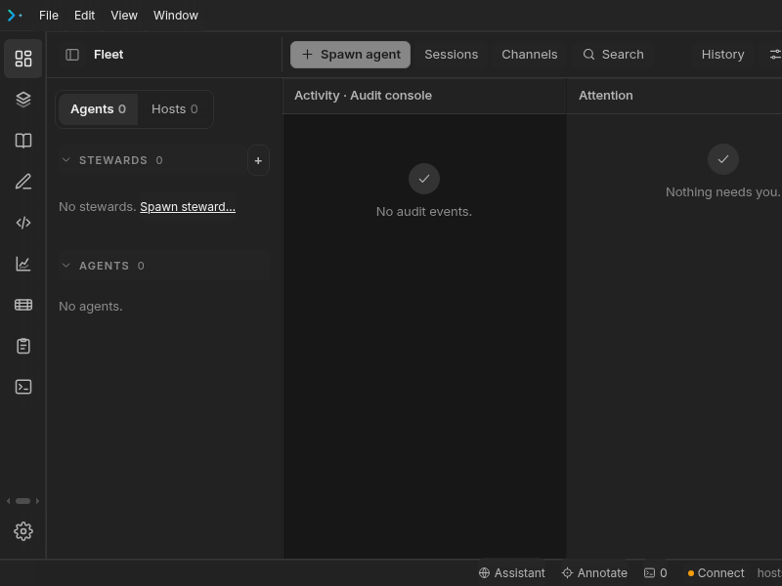Click Annotate in the status bar
The width and height of the screenshot is (782, 586).
[594, 573]
